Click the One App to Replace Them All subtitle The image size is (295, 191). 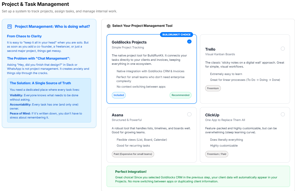[x=225, y=120]
